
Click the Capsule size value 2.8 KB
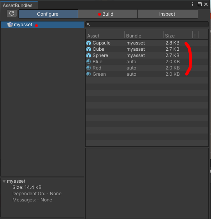coord(172,43)
